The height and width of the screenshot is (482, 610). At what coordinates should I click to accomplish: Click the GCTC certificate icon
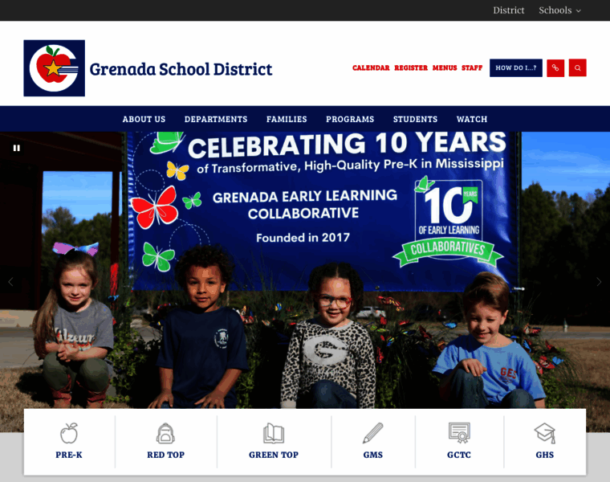(x=459, y=433)
